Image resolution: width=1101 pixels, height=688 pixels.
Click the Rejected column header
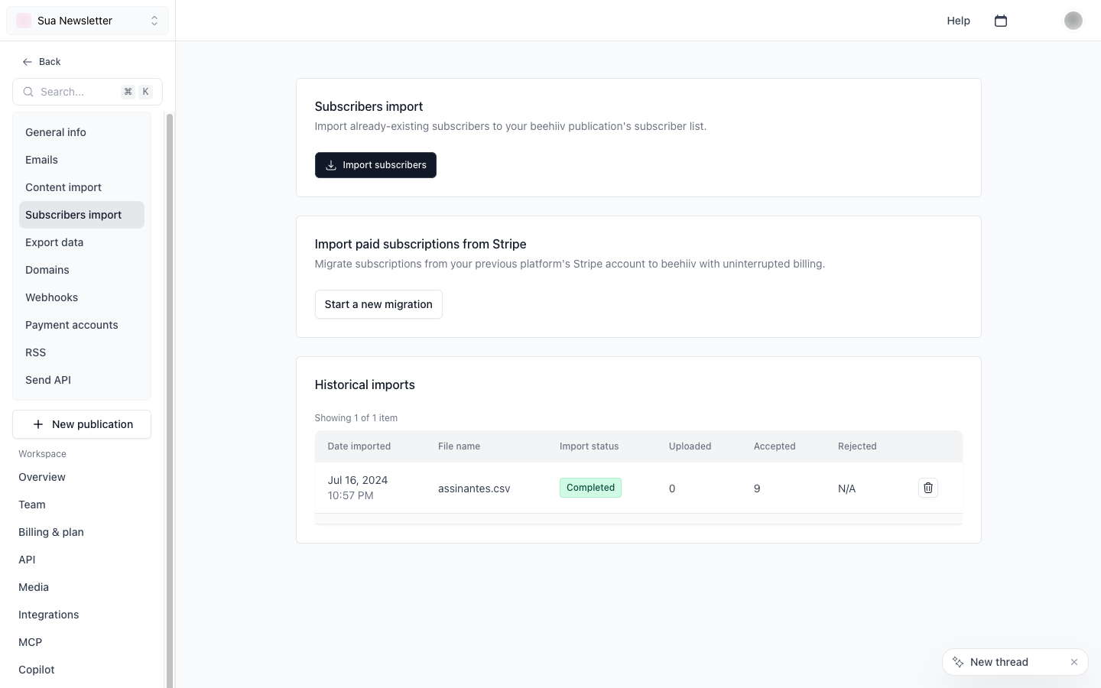click(x=857, y=446)
